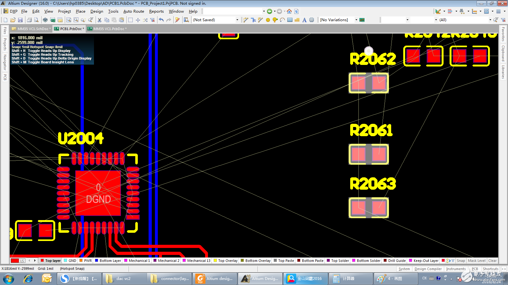Click Drill Guide layer dark red swatch
This screenshot has width=508, height=285.
pyautogui.click(x=385, y=260)
